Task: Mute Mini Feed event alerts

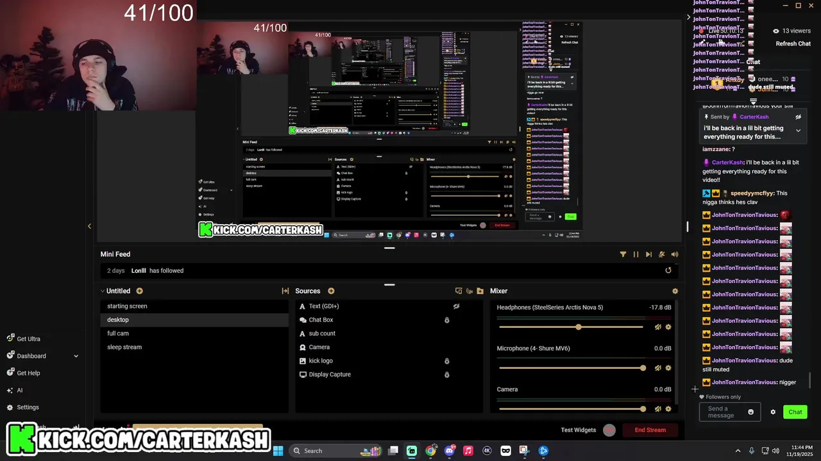Action: tap(662, 254)
